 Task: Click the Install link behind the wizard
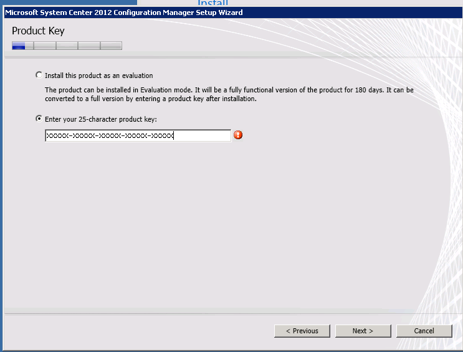(x=212, y=2)
